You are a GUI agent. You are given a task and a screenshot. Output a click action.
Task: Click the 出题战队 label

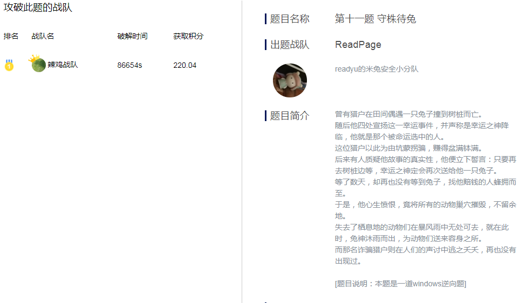(290, 45)
